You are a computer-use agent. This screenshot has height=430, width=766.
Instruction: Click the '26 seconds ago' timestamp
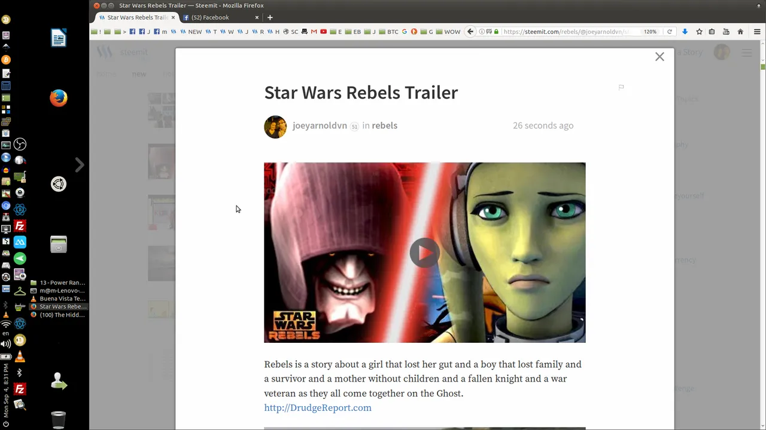click(x=543, y=125)
